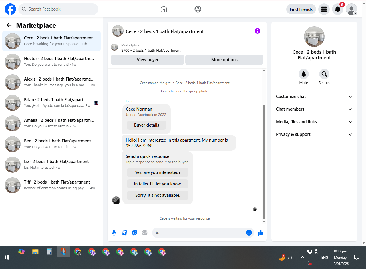This screenshot has width=366, height=269.
Task: Click the weather 7°C taskbar widget
Action: coord(286,257)
